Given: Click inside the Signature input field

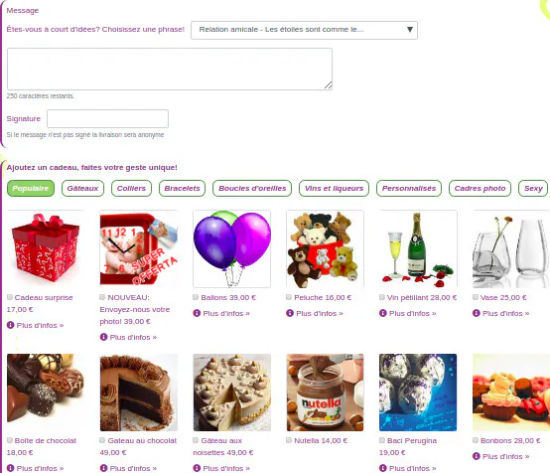Looking at the screenshot, I should (x=107, y=118).
